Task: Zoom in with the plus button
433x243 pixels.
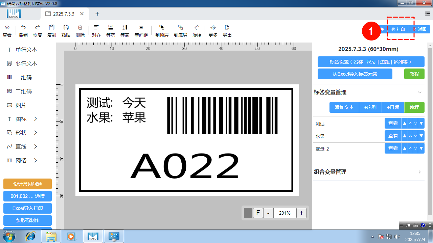Action: click(x=301, y=213)
